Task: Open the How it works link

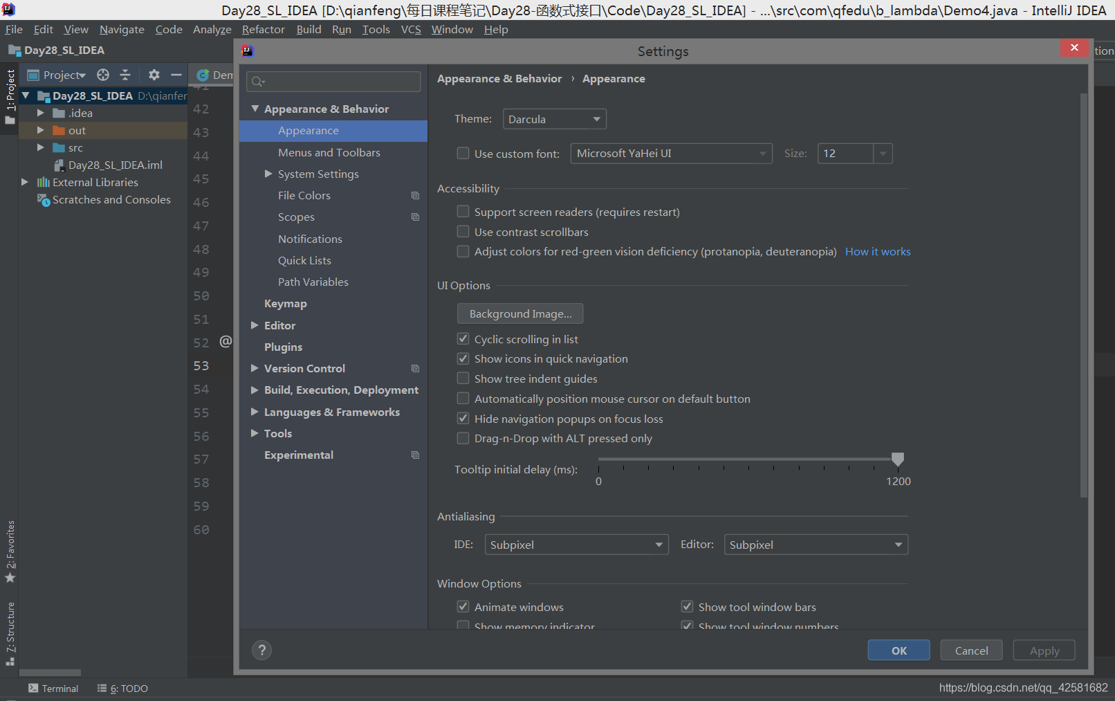Action: coord(878,252)
